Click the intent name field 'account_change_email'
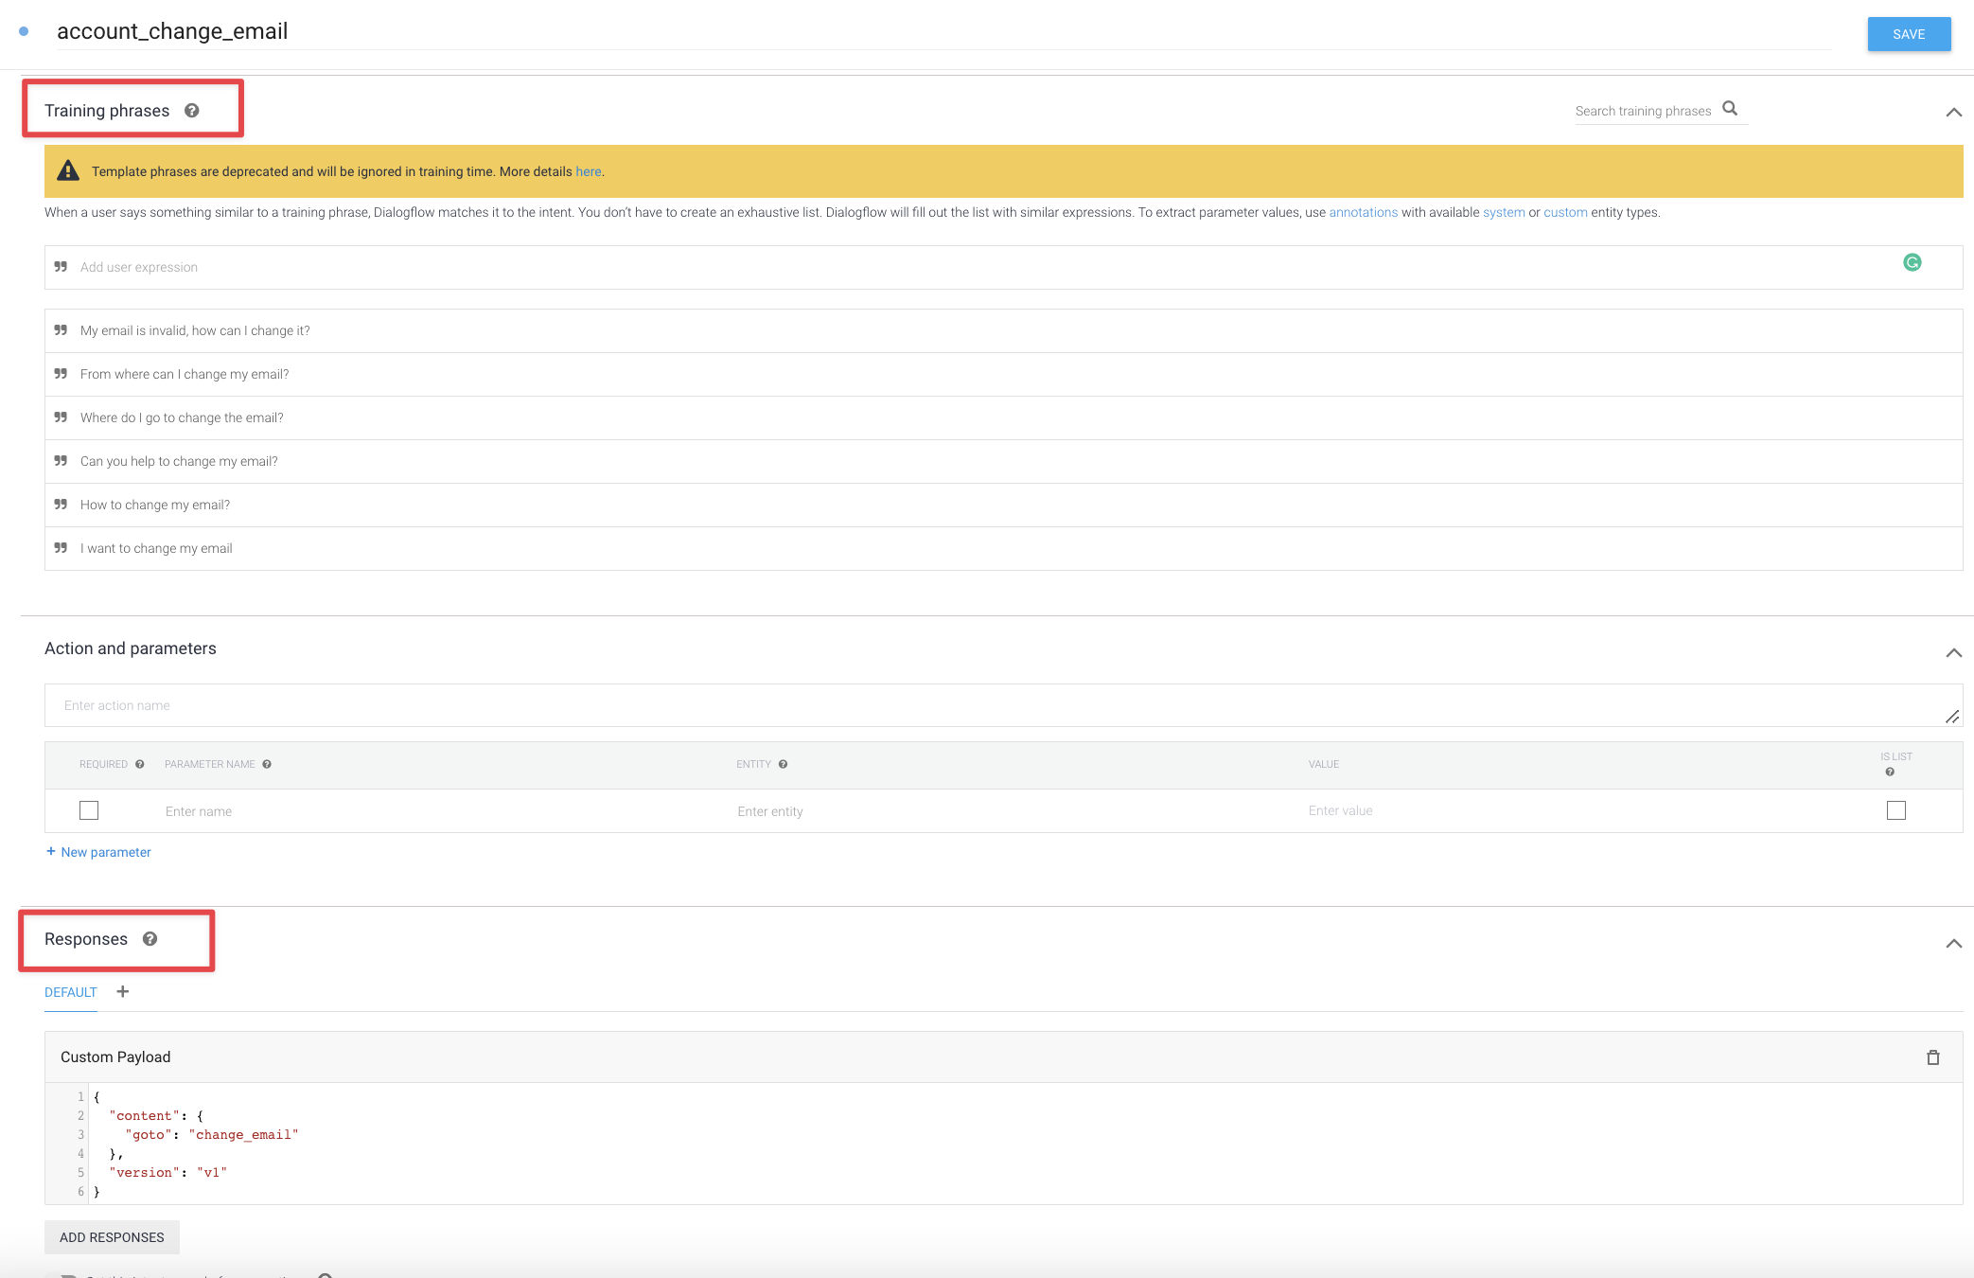This screenshot has width=1974, height=1278. (x=943, y=31)
